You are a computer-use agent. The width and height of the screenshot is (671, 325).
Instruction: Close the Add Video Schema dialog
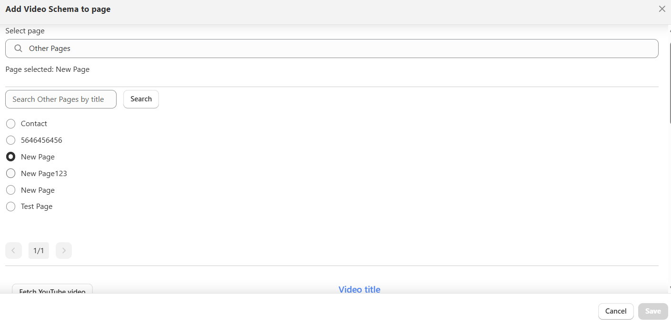pyautogui.click(x=662, y=9)
